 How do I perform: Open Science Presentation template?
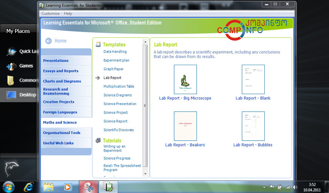120,104
